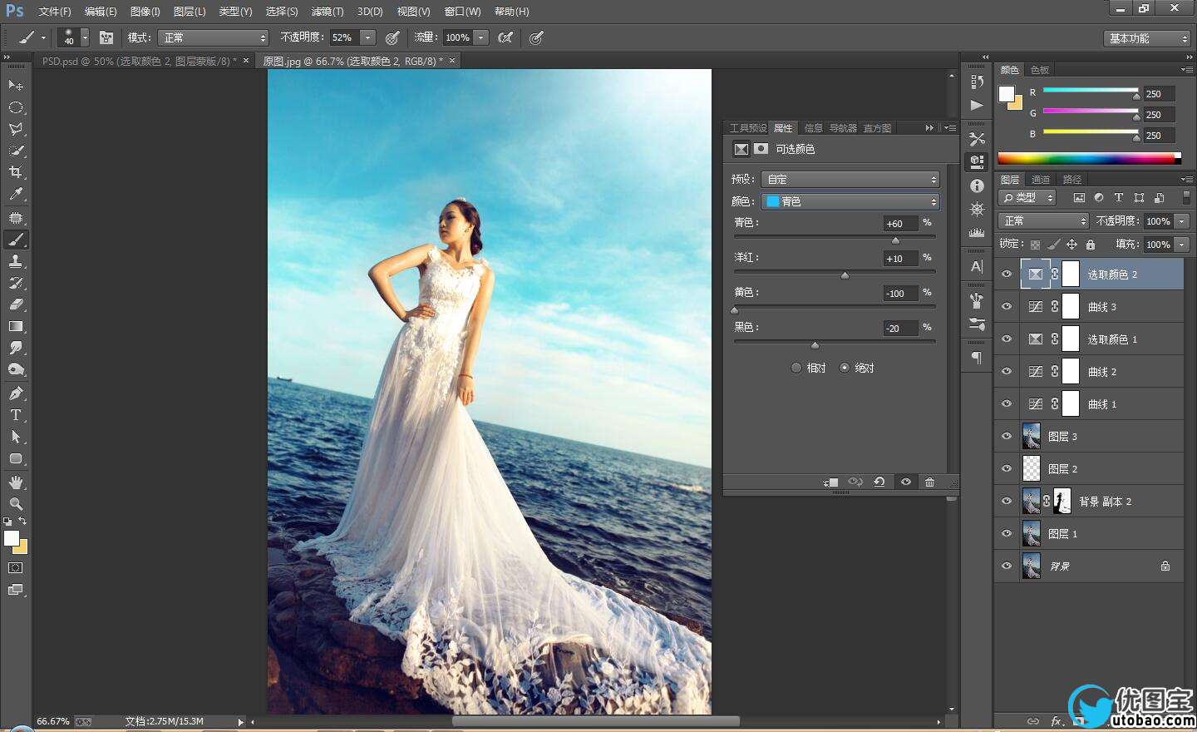1197x732 pixels.
Task: Click the 黄色 slider track
Action: 834,307
